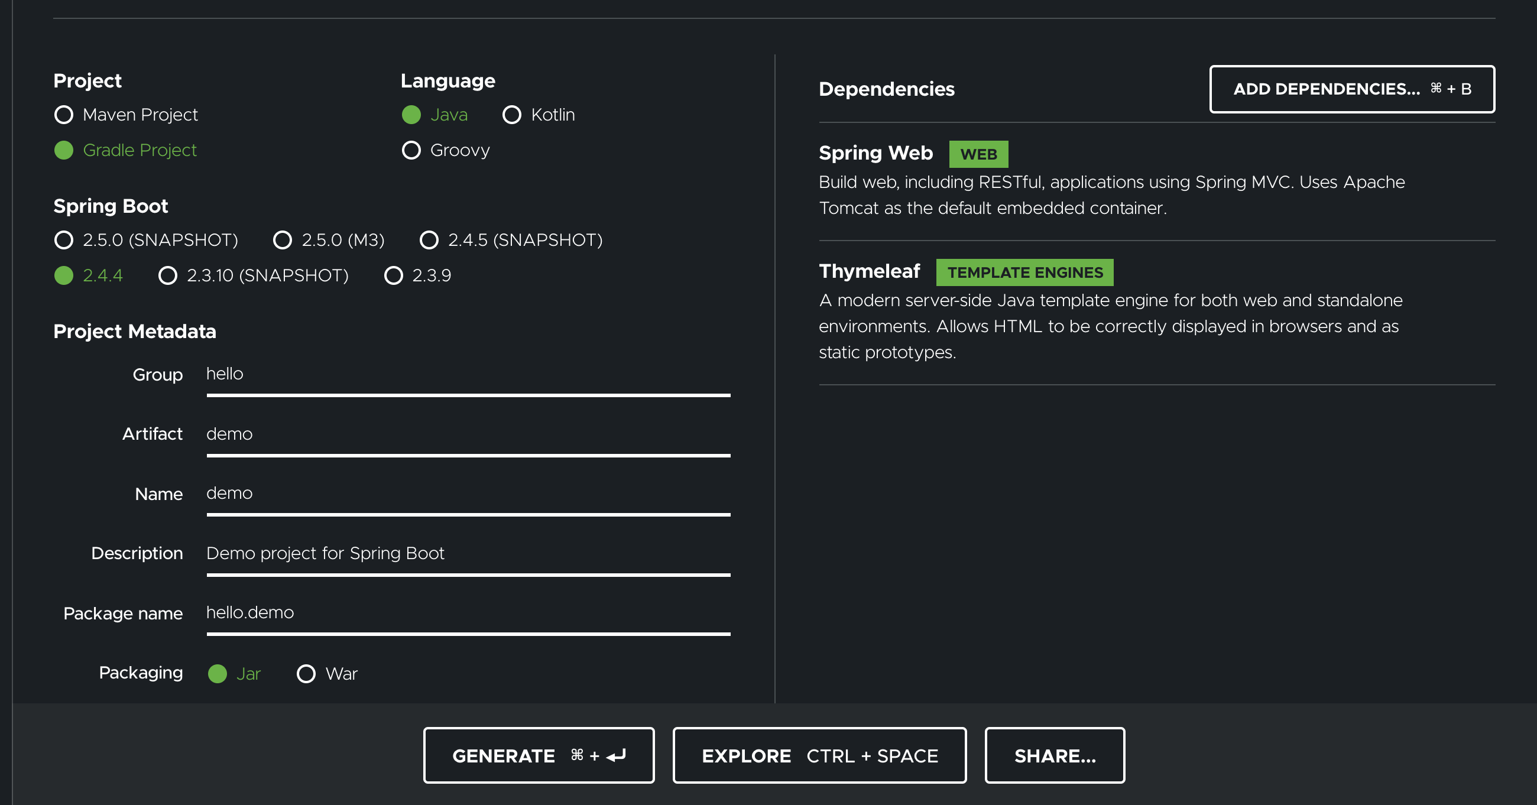Open the Share dialog
The image size is (1537, 805).
[1054, 755]
